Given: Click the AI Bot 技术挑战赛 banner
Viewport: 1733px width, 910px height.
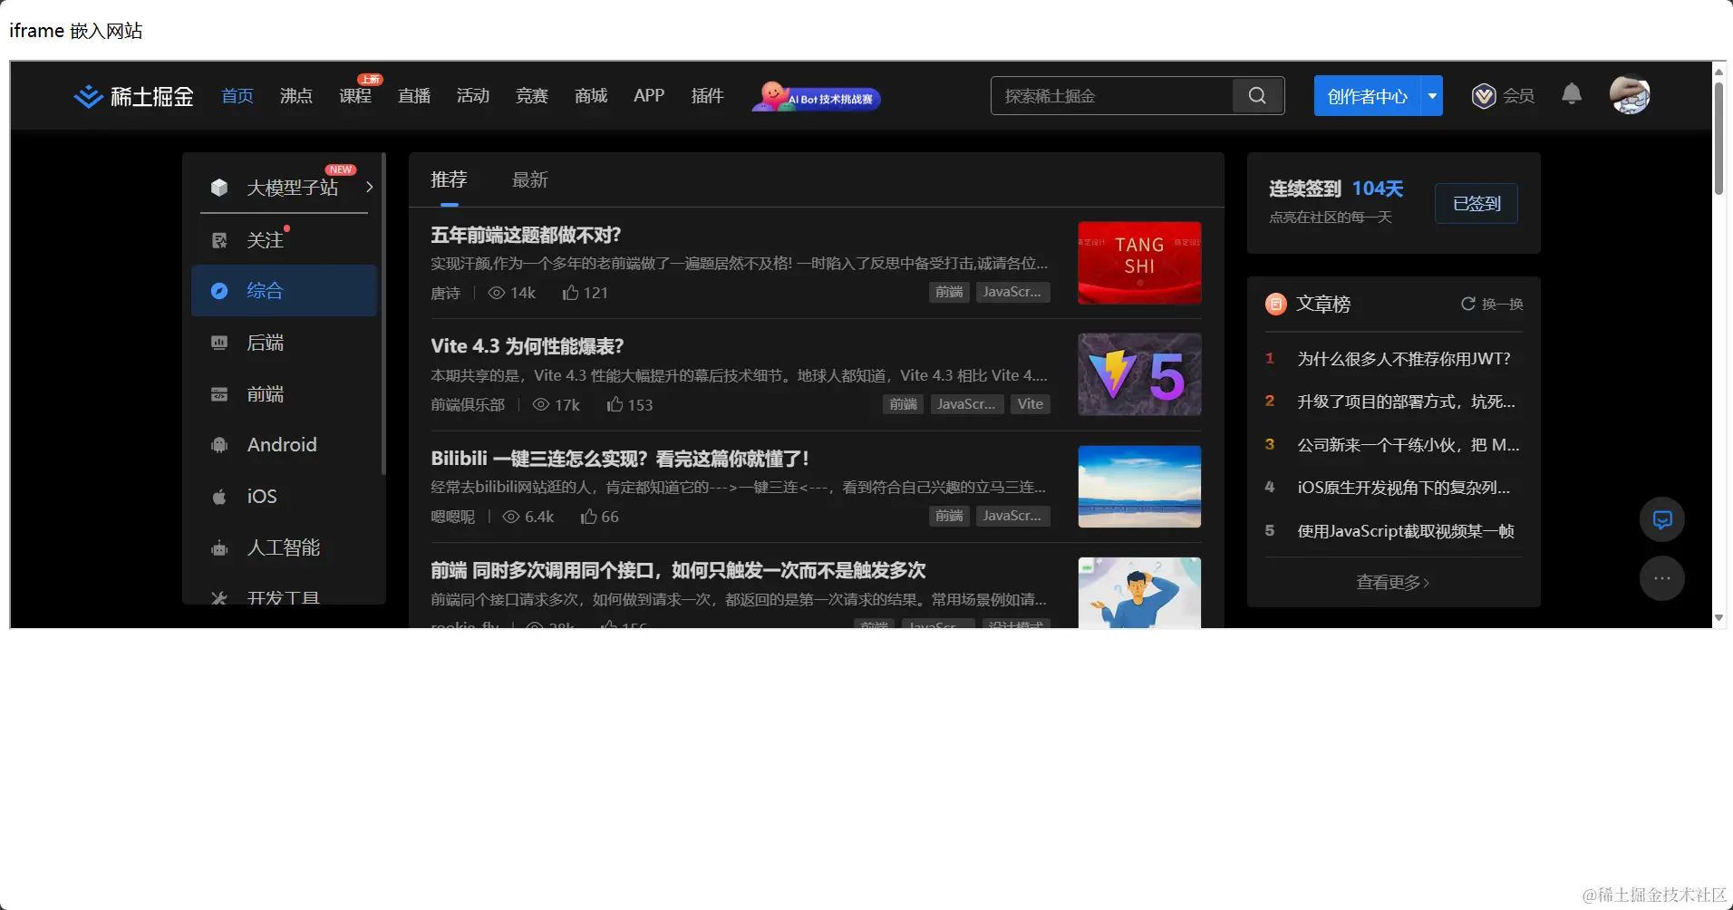Looking at the screenshot, I should [816, 96].
